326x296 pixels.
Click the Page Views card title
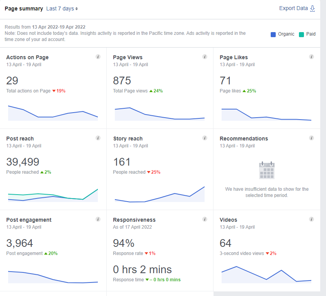128,57
